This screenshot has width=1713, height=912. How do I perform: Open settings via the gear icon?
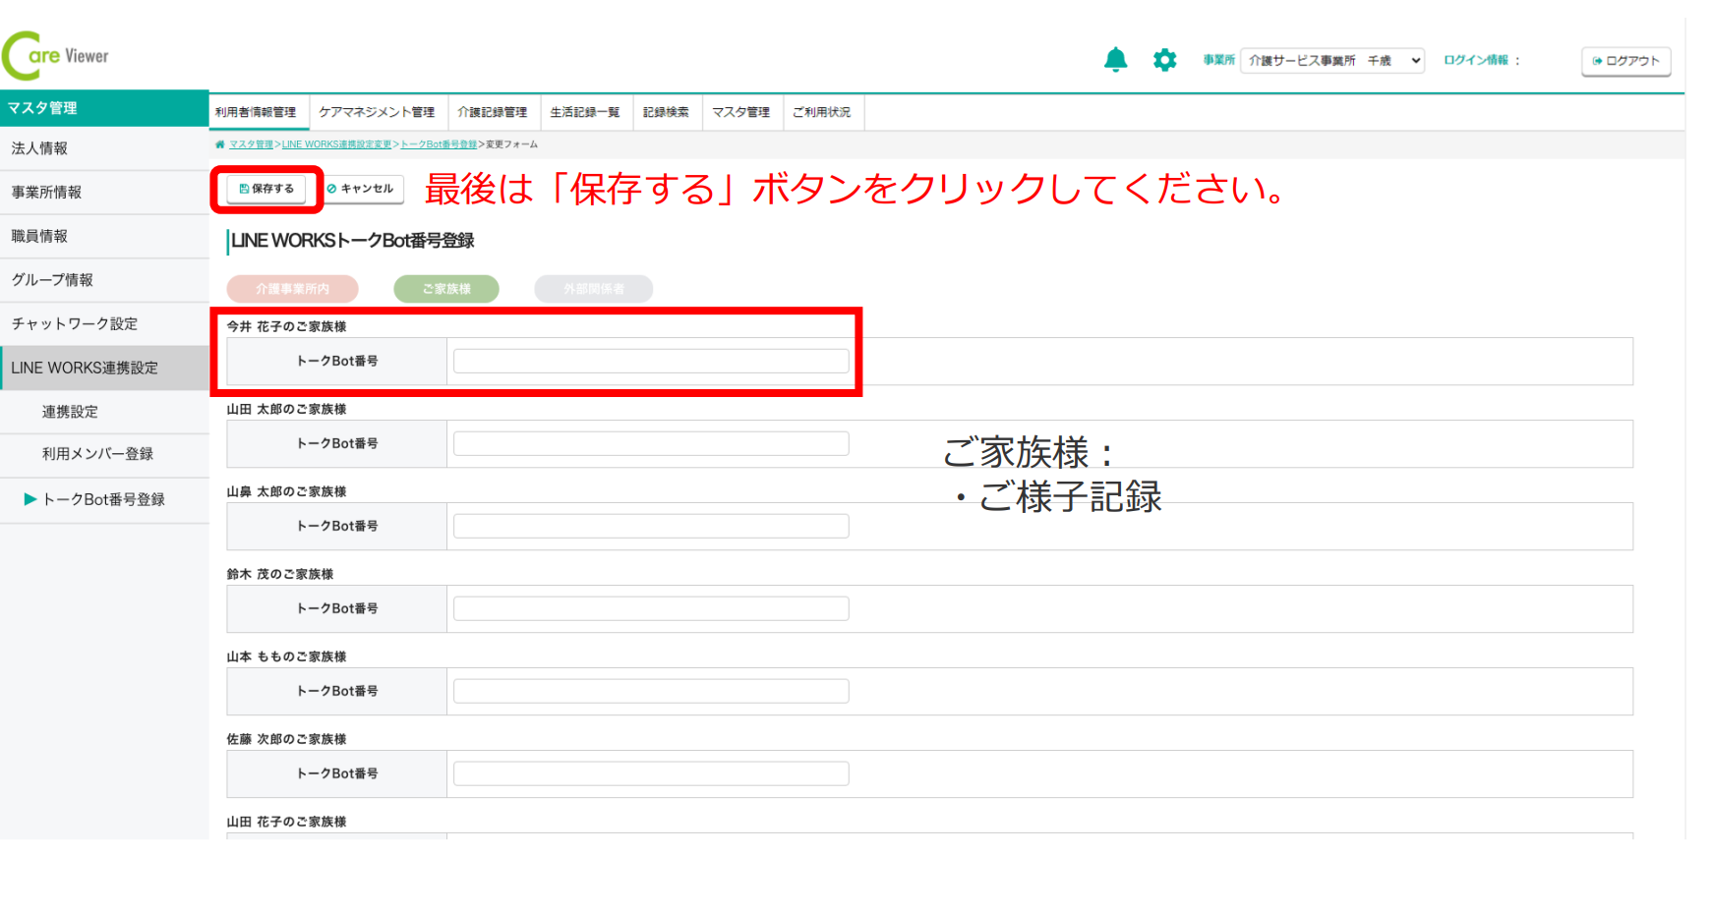(1164, 60)
